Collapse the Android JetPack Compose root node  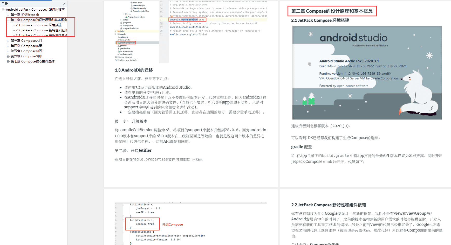click(x=3, y=10)
